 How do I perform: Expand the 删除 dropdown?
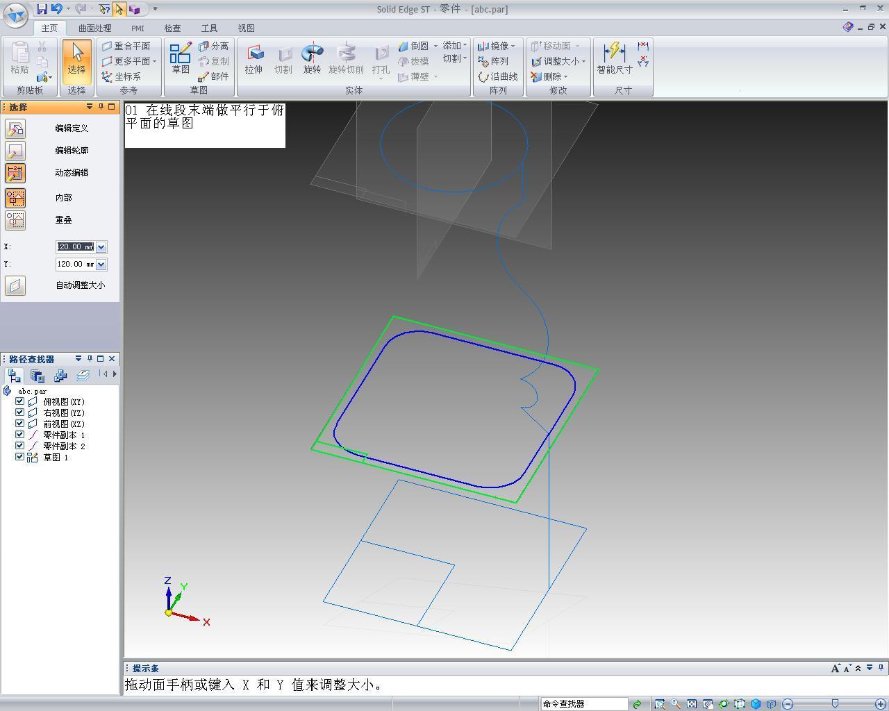[x=565, y=76]
